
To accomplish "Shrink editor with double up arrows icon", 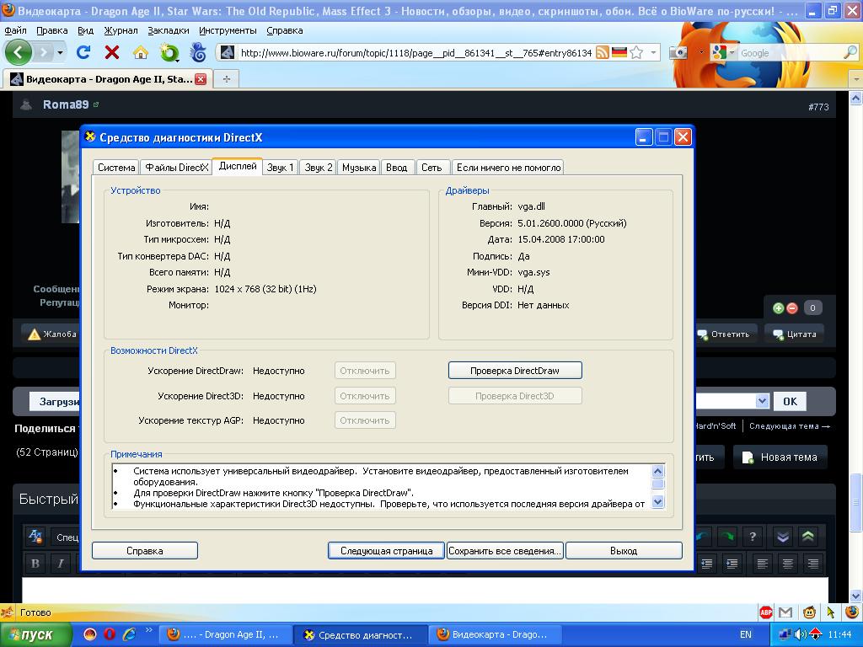I will point(808,537).
